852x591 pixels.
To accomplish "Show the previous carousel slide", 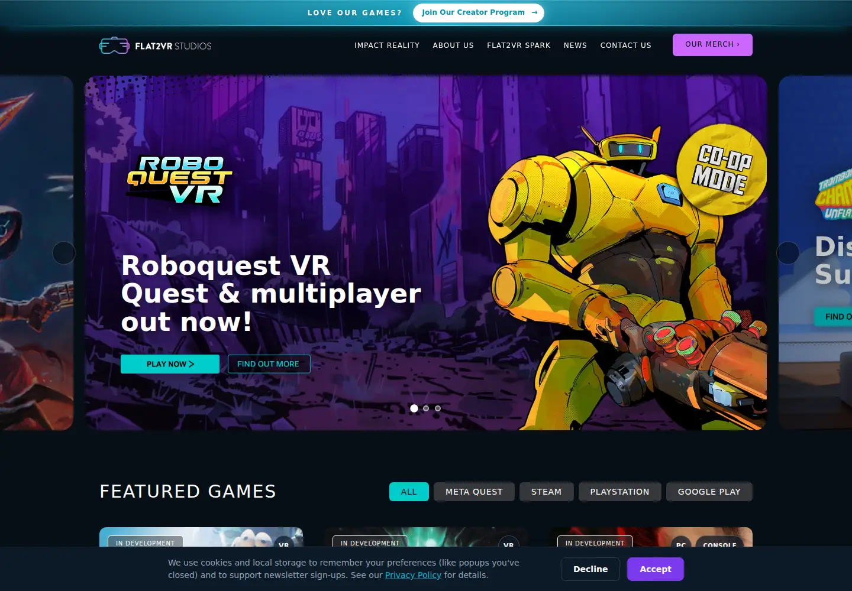I will tap(64, 253).
